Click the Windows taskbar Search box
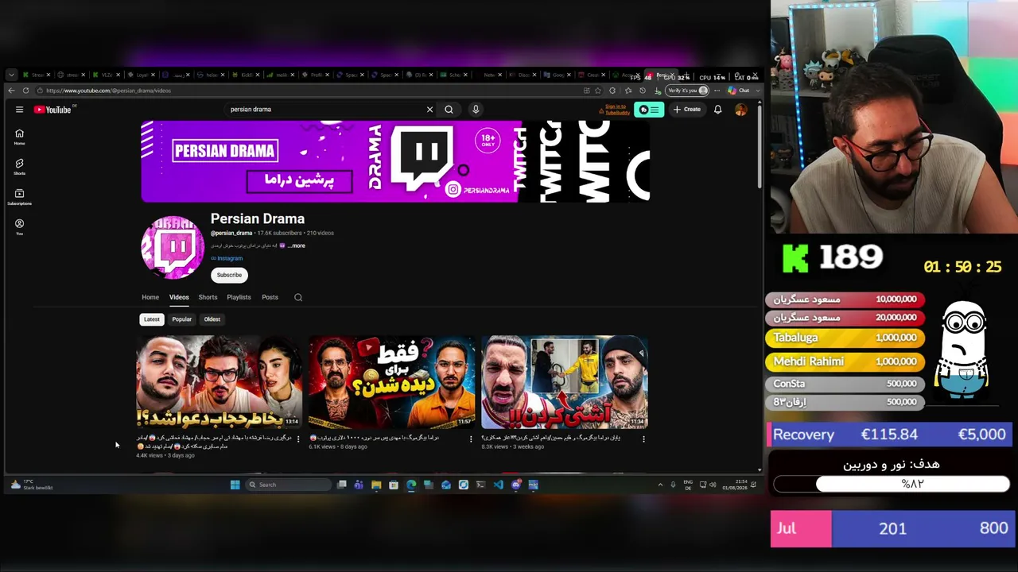 (288, 485)
